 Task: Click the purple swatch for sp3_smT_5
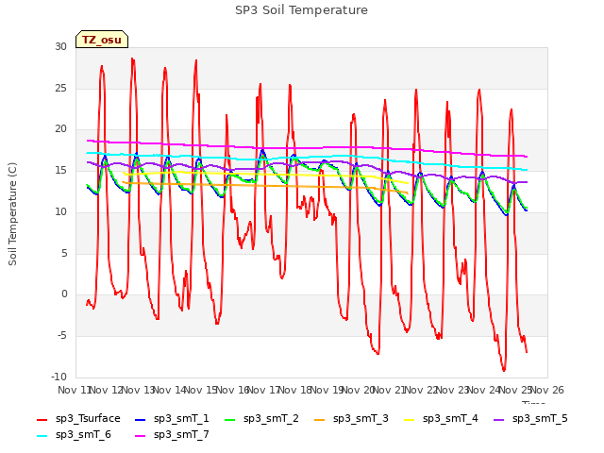pyautogui.click(x=499, y=420)
